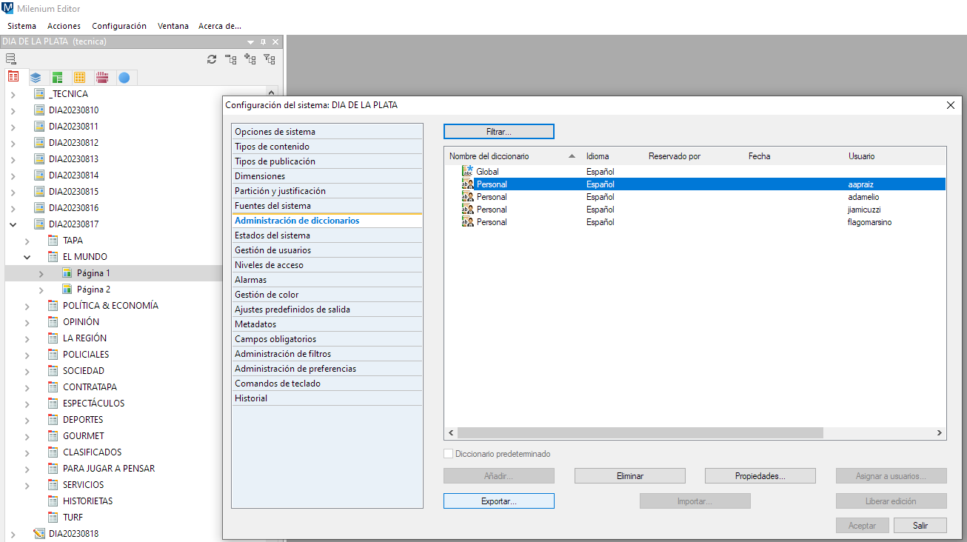Expand the Página 1 tree node
This screenshot has height=542, width=967.
(x=41, y=273)
